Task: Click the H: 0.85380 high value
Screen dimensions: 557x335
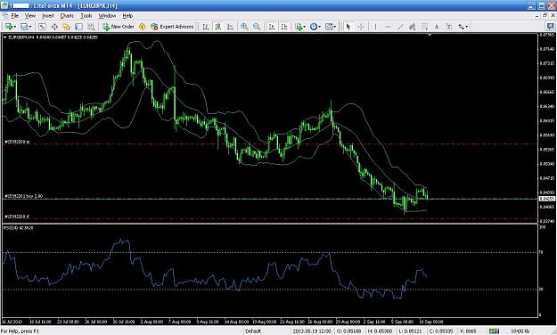Action: (380, 331)
